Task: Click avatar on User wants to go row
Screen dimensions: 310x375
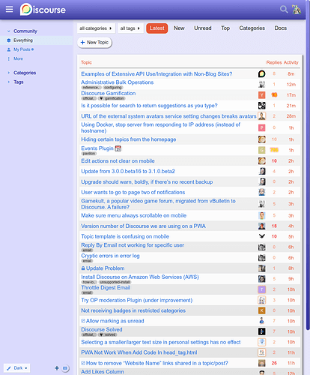Action: (261, 192)
